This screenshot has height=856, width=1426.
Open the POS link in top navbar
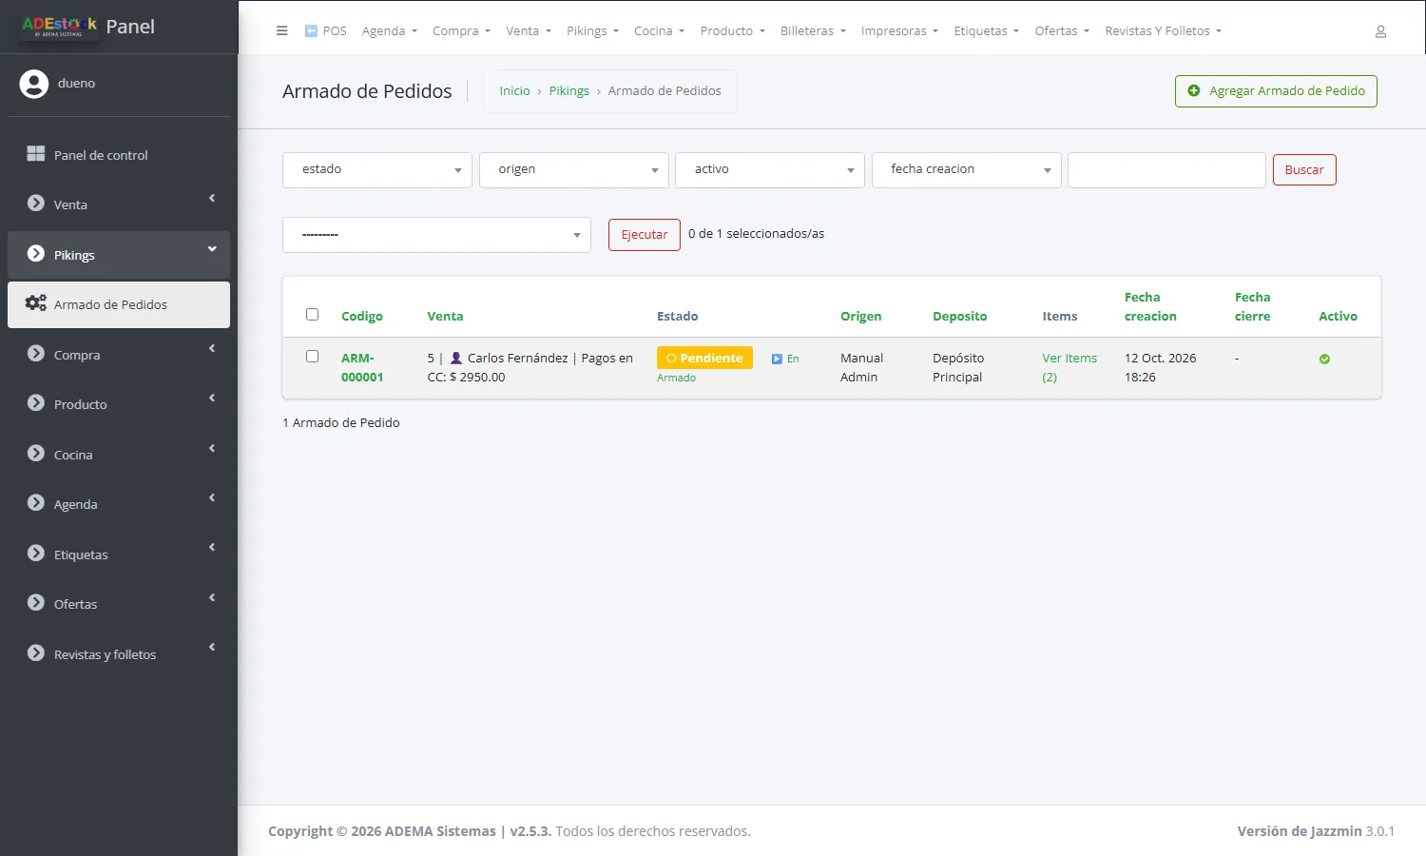[325, 31]
